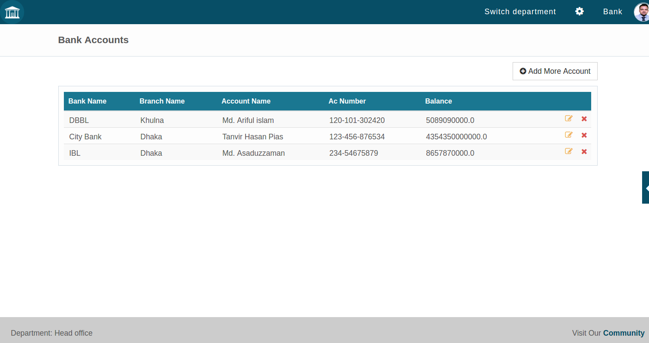Click the Ac Number column header
Screen dimensions: 649x343
[x=347, y=101]
